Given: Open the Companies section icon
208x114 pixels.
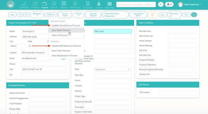Looking at the screenshot, I should point(88,5).
